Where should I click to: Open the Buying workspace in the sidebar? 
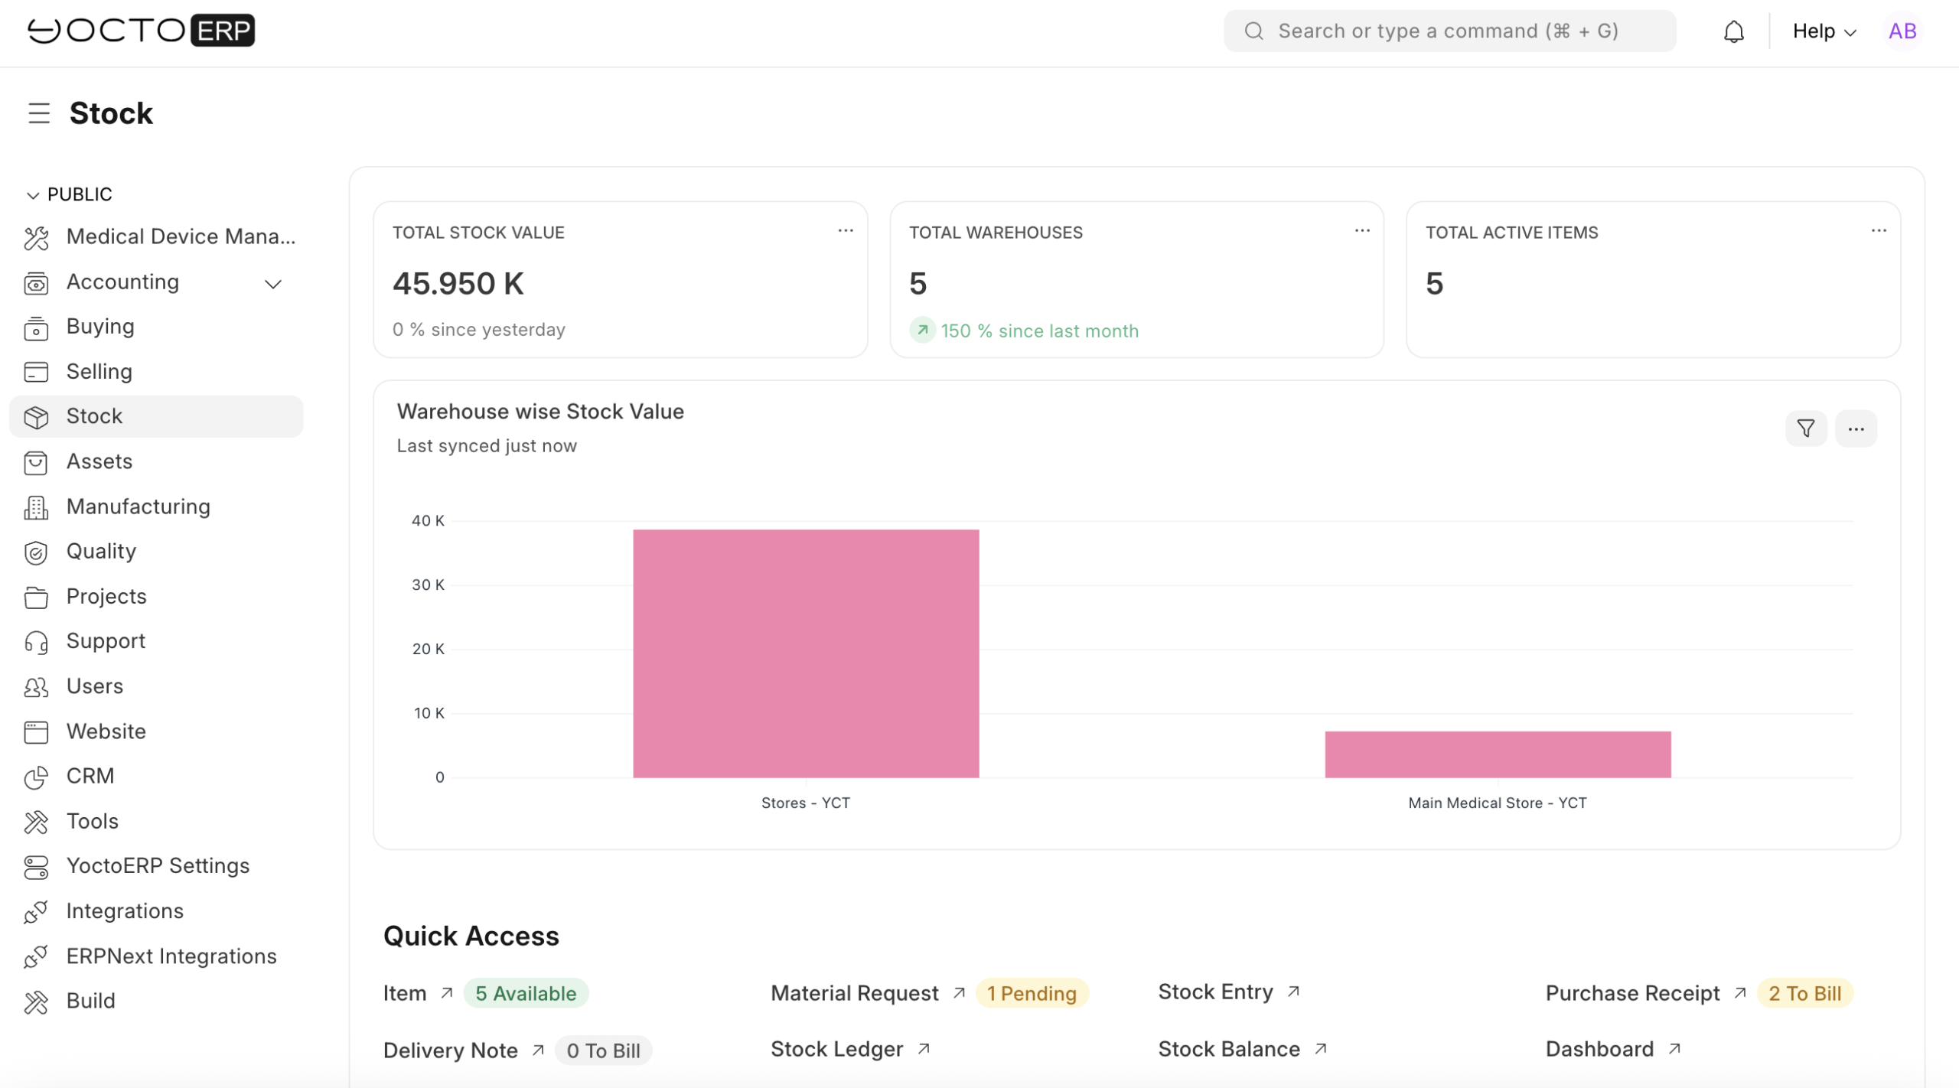[x=100, y=327]
